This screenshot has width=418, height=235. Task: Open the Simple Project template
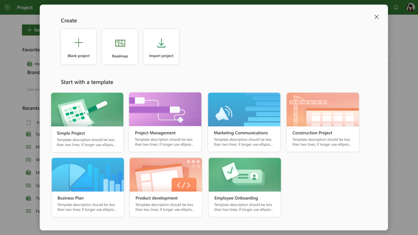[x=87, y=122]
